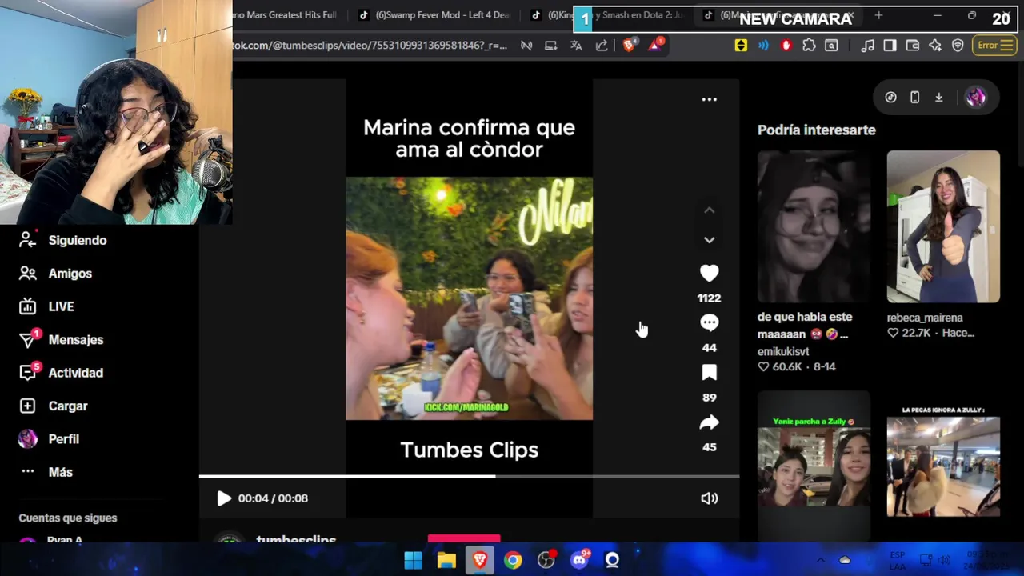Open the rebeca_mairena recommended video thumbnail
This screenshot has height=576, width=1024.
click(943, 226)
